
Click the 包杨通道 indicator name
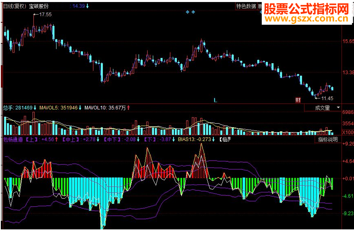click(x=13, y=139)
